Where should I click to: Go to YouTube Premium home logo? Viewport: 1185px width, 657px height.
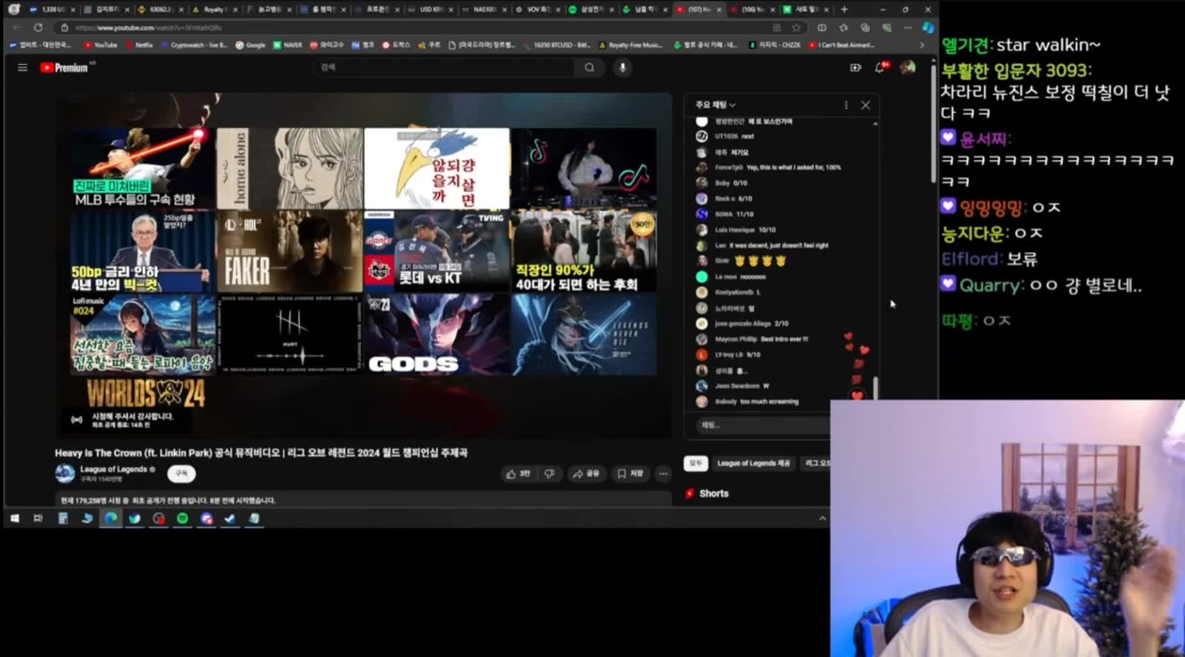(x=64, y=67)
